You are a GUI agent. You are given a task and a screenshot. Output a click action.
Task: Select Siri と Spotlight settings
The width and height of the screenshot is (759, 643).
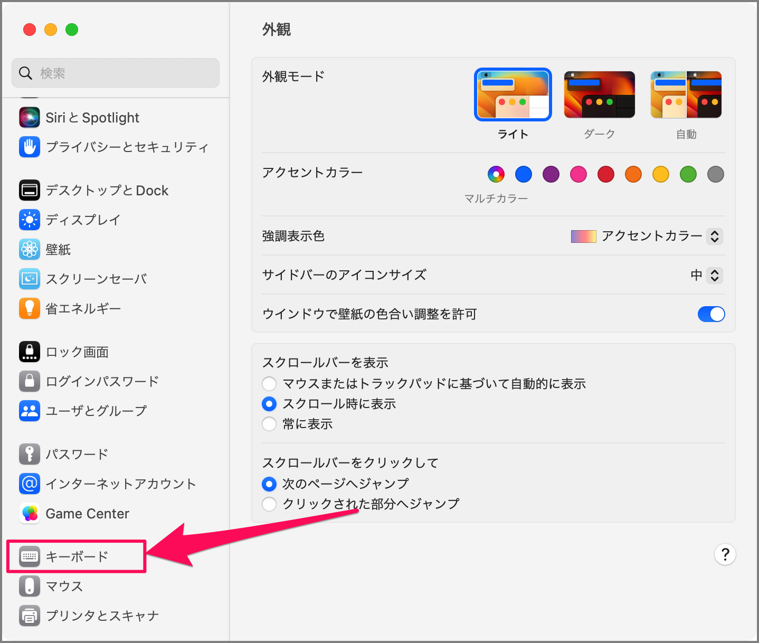click(x=92, y=117)
